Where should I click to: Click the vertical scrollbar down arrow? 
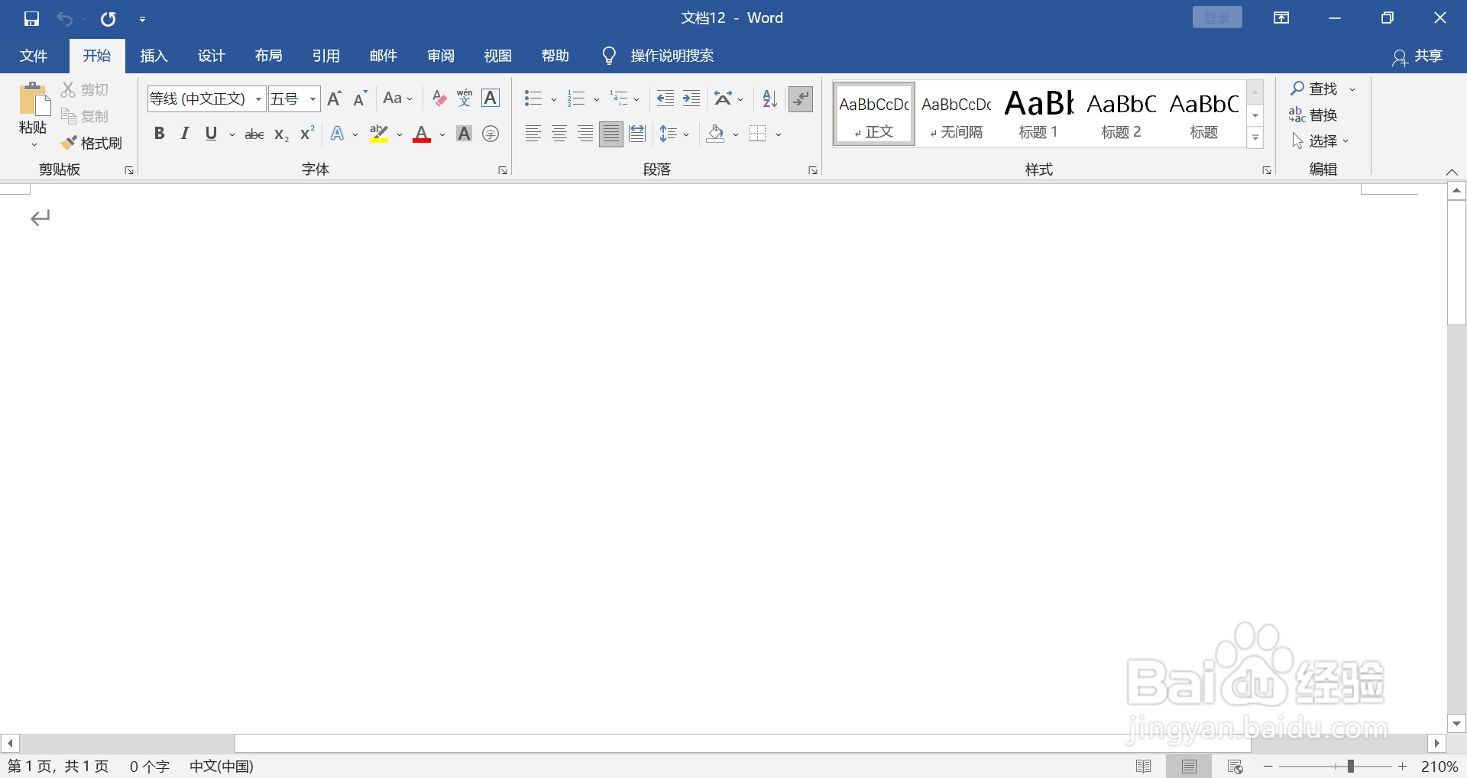click(1457, 723)
